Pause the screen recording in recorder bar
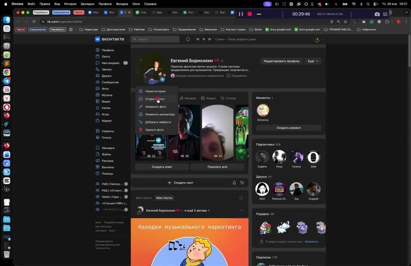 click(241, 14)
